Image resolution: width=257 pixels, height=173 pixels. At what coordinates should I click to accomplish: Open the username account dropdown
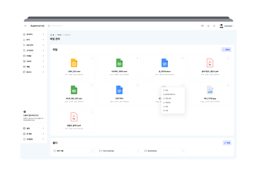coord(229,26)
